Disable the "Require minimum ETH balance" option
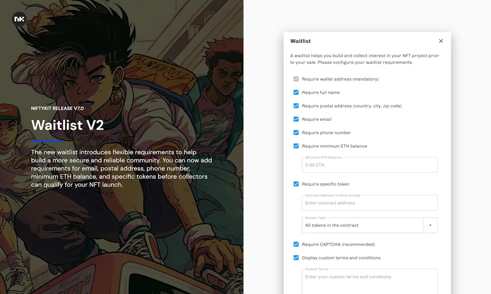491x294 pixels. 296,146
